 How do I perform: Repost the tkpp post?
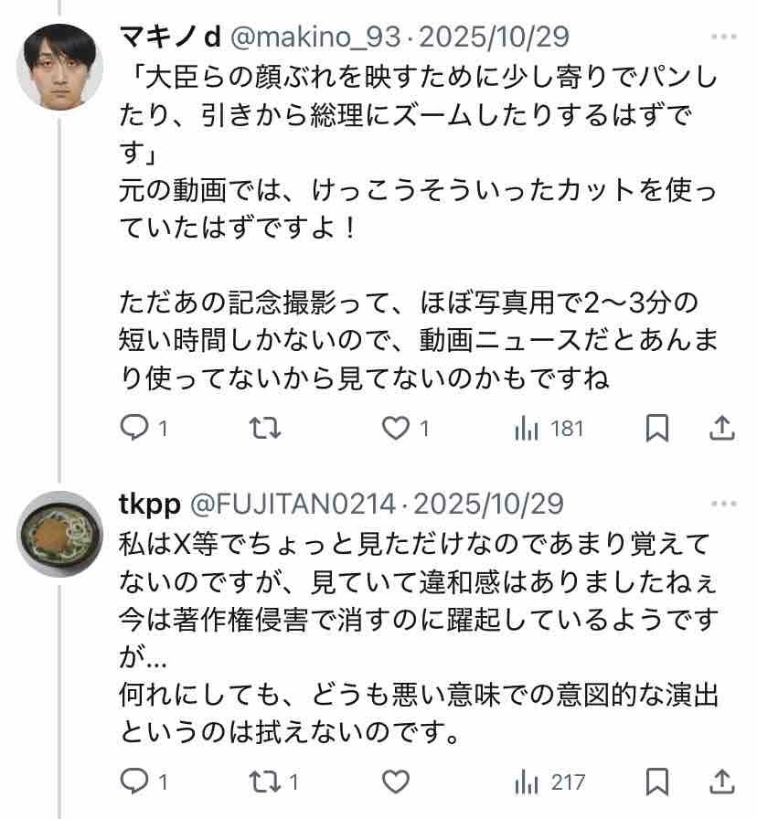point(265,782)
